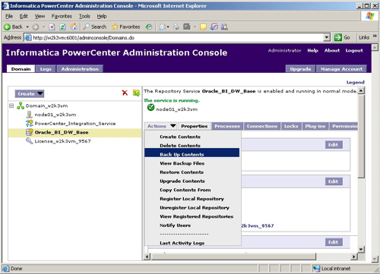The image size is (380, 274).
Task: Click the Mail icon in toolbar
Action: [162, 27]
